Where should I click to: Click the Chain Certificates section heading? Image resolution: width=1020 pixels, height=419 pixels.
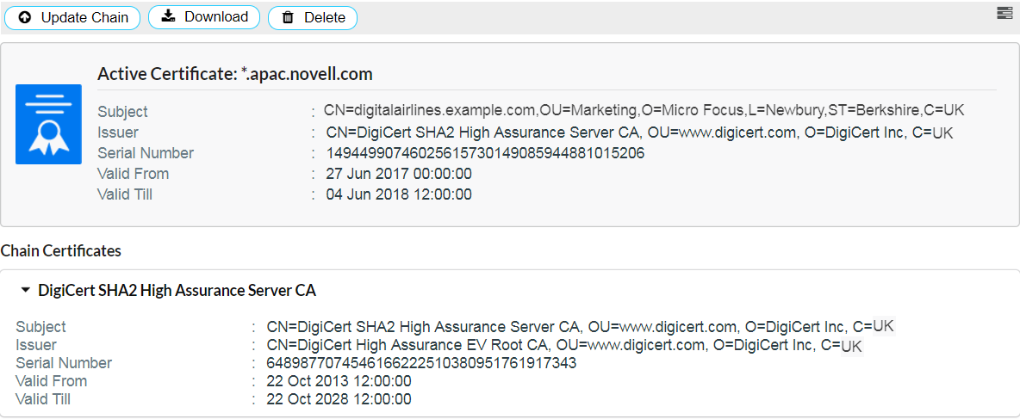[60, 251]
